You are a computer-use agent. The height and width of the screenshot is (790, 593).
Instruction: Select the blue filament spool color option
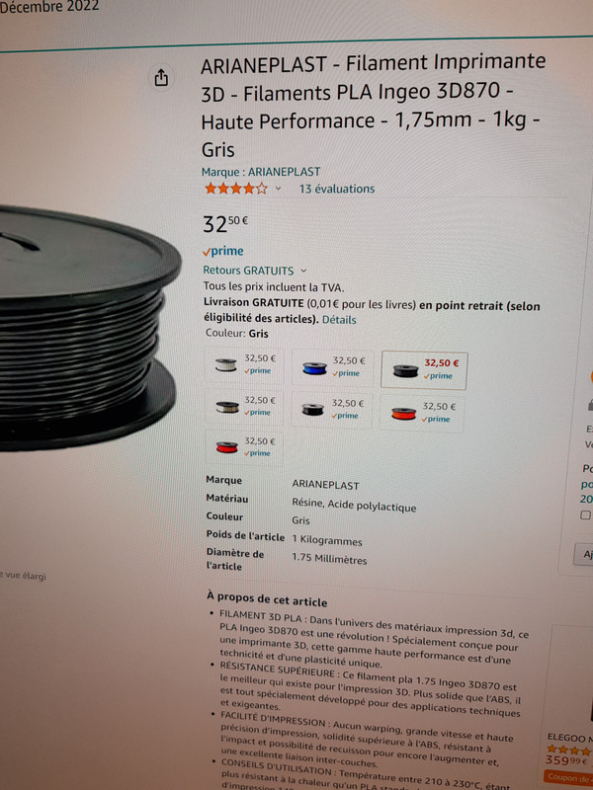(333, 367)
